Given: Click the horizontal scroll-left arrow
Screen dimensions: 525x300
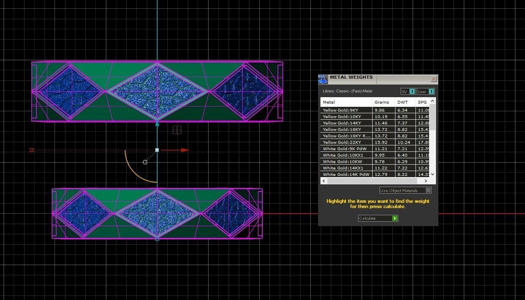Looking at the screenshot, I should [324, 181].
